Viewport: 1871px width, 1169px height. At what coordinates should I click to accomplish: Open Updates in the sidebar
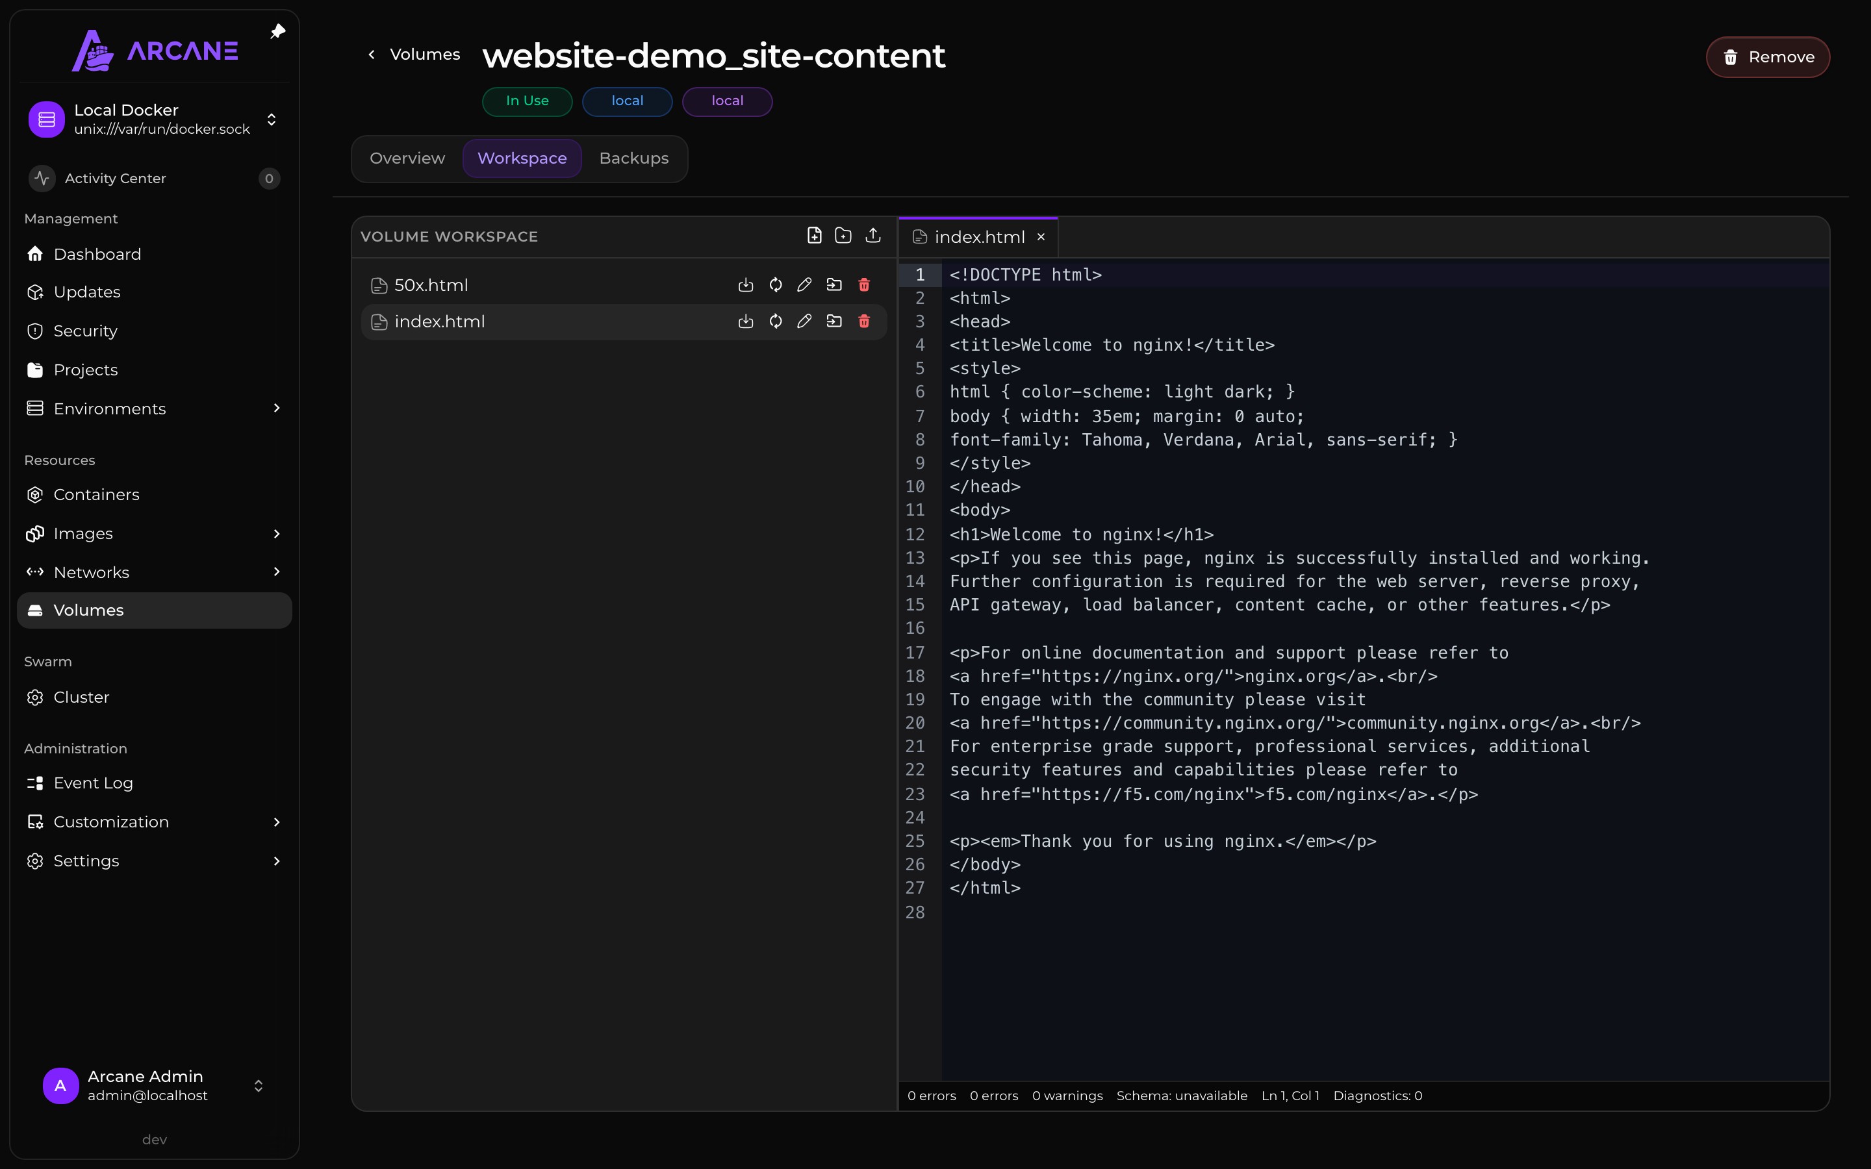point(155,292)
